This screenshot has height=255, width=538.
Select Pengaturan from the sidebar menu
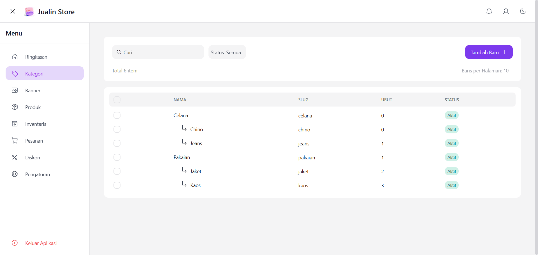(x=37, y=174)
